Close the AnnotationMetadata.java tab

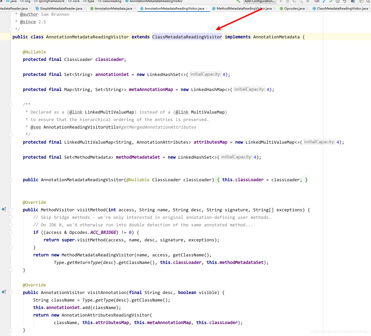(135, 8)
